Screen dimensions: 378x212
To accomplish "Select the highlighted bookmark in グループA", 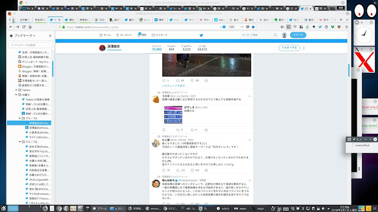I will 29,123.
